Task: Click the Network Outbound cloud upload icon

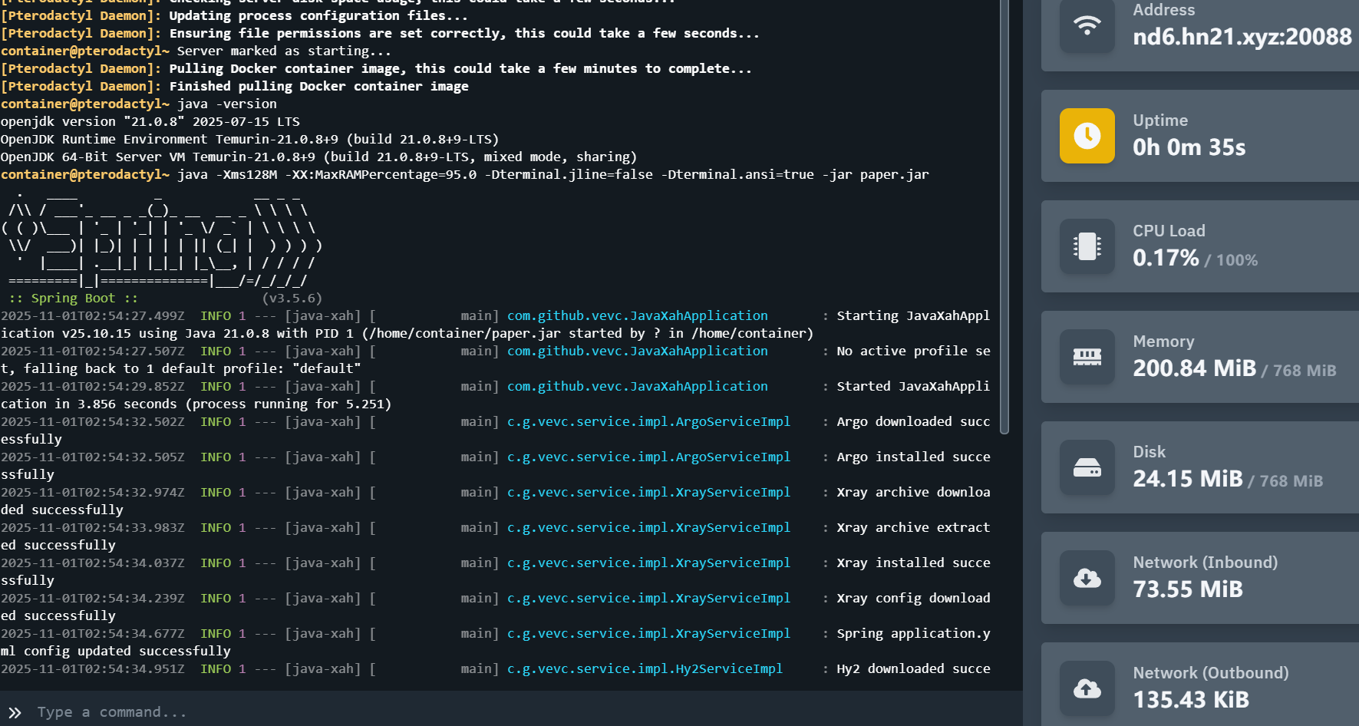Action: tap(1087, 688)
